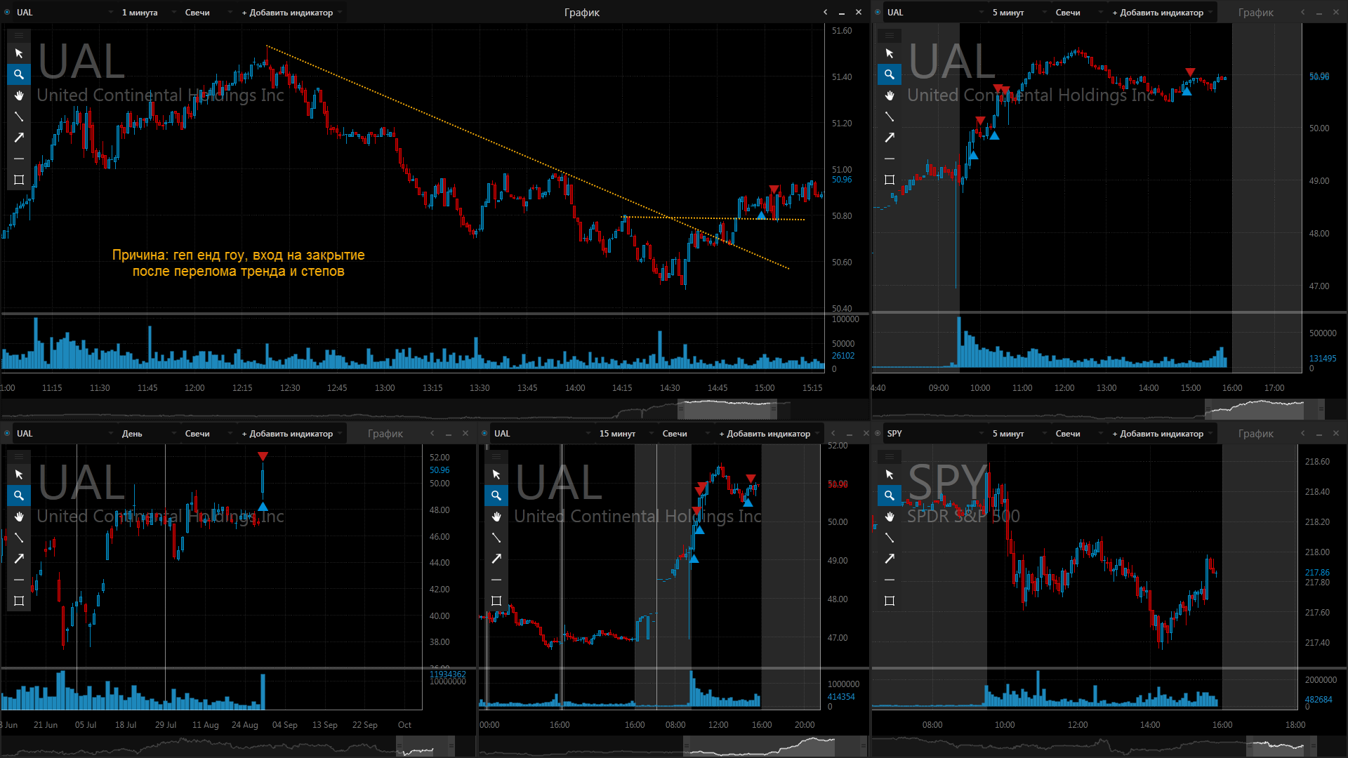Select the cursor tool in the 15-minute UAL chart

click(x=496, y=474)
